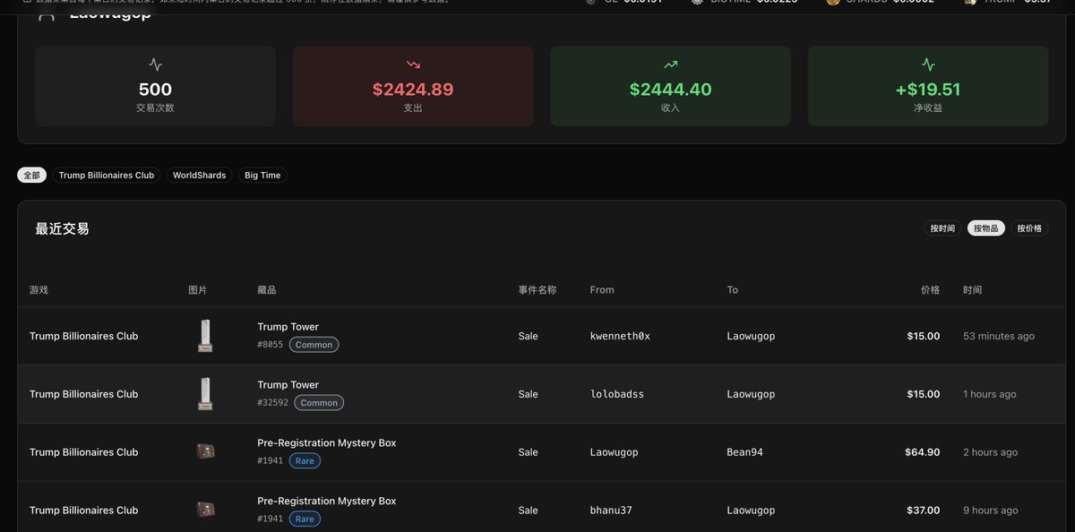Click the activity pulse icon above 500
This screenshot has width=1075, height=532.
pos(155,64)
